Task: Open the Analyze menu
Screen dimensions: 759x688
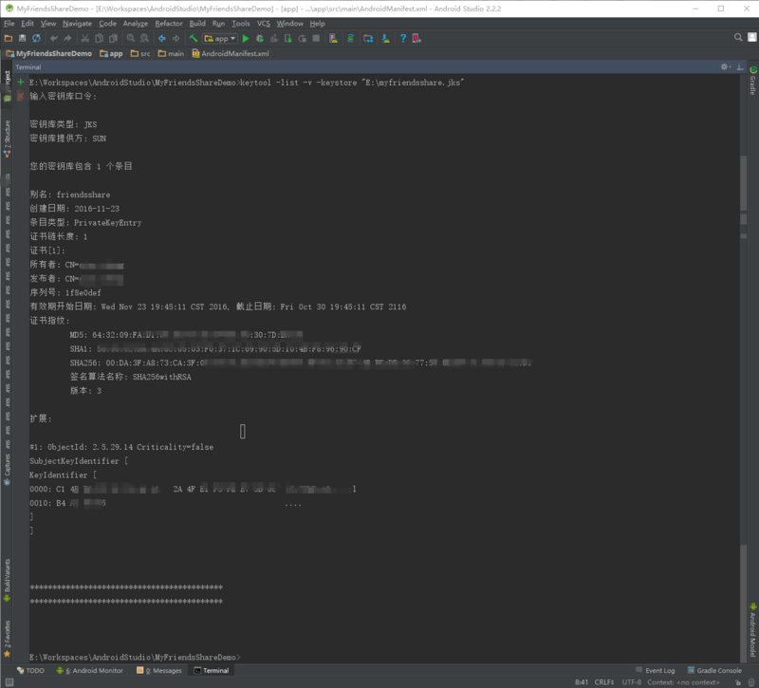Action: point(136,23)
